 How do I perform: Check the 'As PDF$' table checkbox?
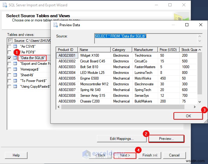pyautogui.click(x=9, y=52)
